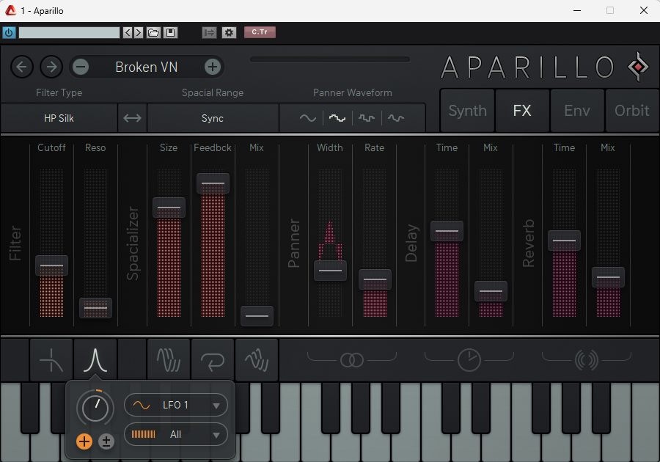The image size is (660, 462).
Task: Click the All dropdown arrow
Action: coord(216,436)
